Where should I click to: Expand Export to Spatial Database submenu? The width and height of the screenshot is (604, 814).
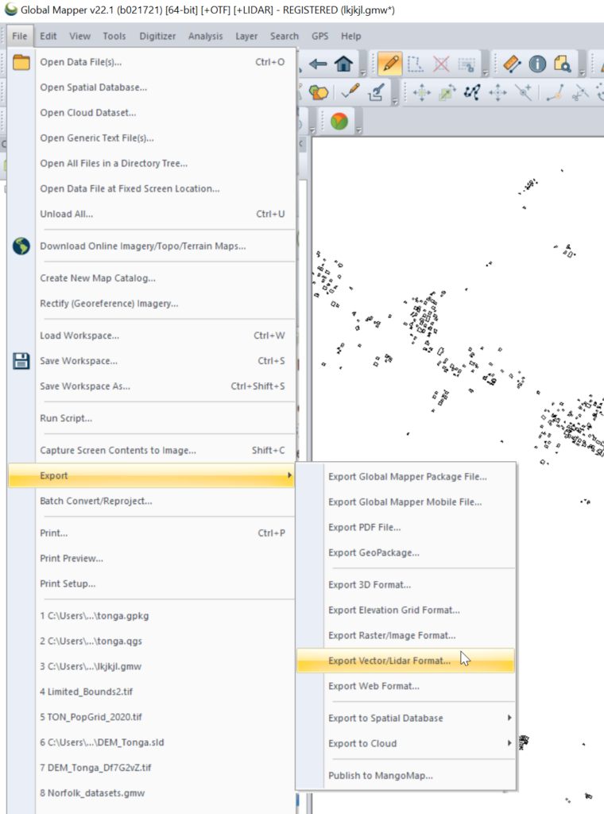click(x=406, y=718)
